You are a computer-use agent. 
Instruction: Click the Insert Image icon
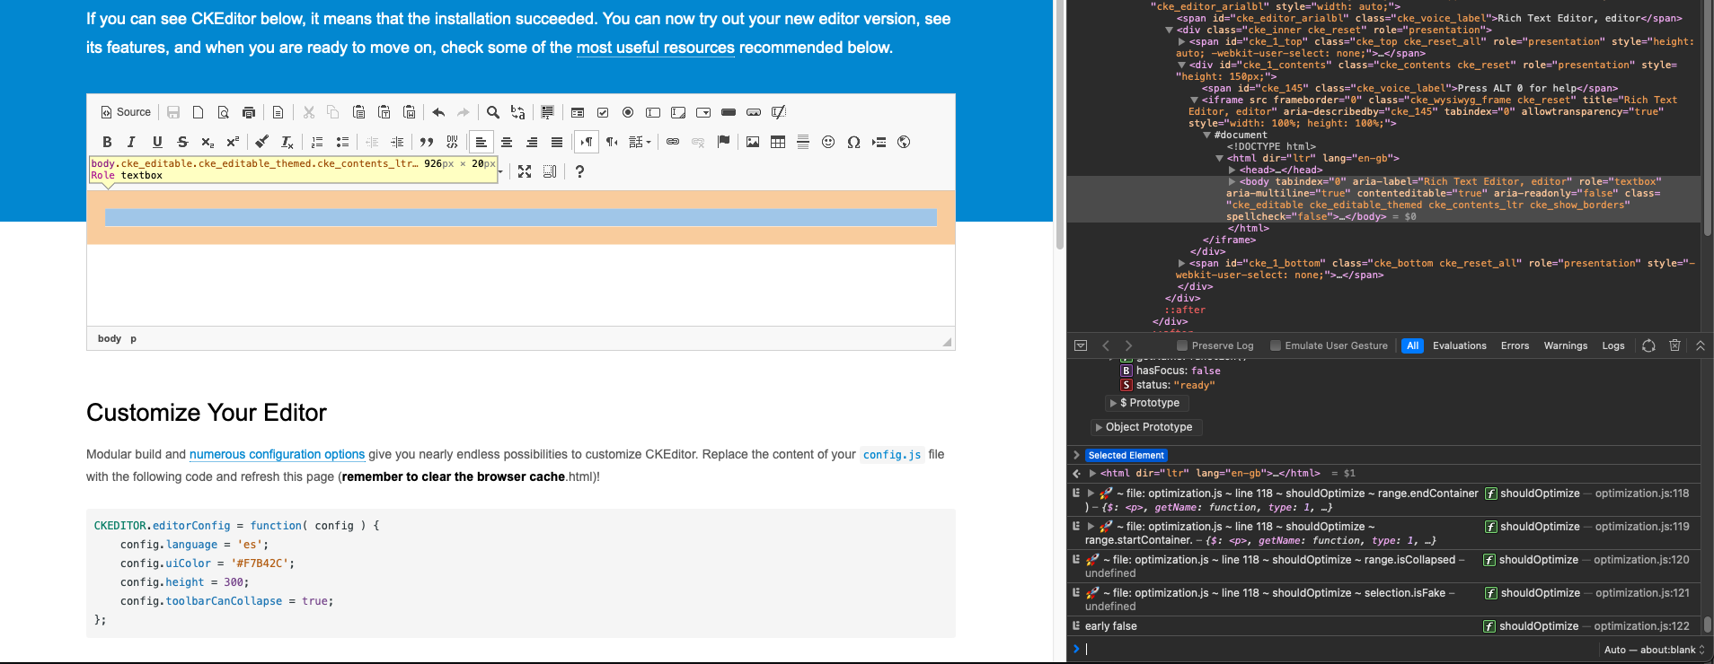pos(753,142)
